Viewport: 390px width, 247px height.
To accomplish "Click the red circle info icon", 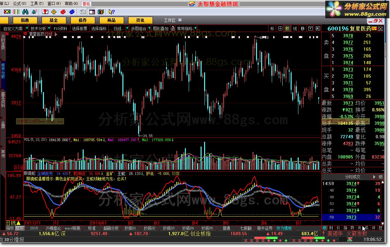I will (x=63, y=12).
